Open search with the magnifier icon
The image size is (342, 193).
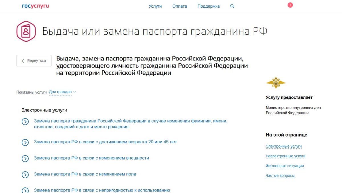coord(232,6)
